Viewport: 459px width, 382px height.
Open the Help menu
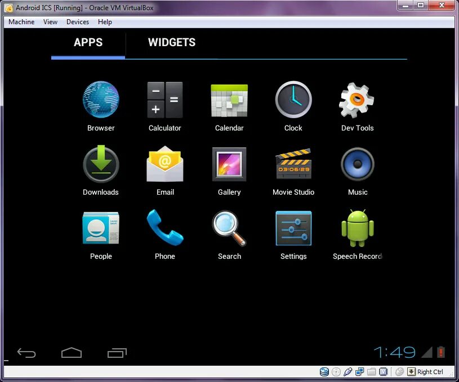tap(105, 22)
